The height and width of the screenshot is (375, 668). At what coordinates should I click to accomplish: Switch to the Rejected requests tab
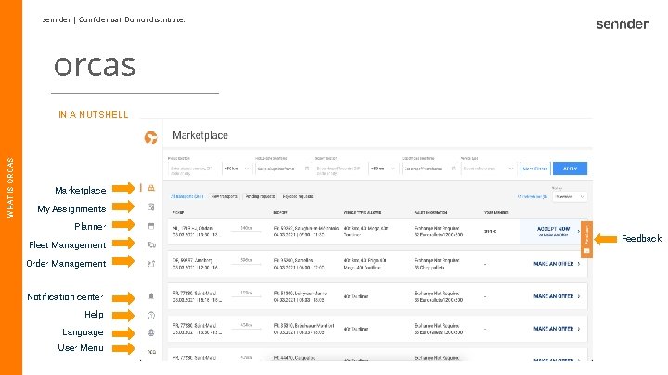pyautogui.click(x=298, y=196)
